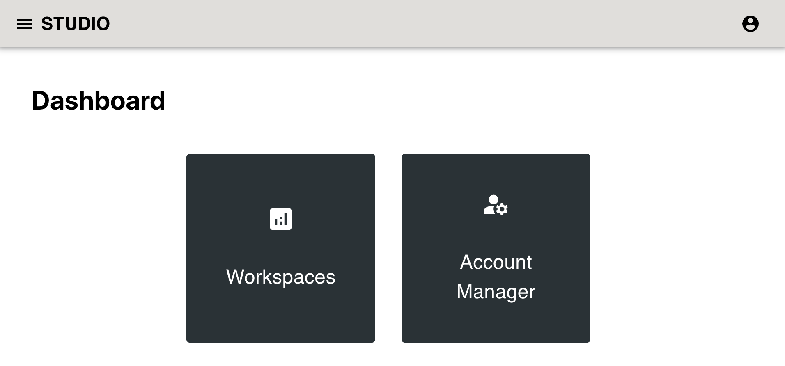Go to Workspaces via its dark tile
This screenshot has width=785, height=366.
coord(281,248)
